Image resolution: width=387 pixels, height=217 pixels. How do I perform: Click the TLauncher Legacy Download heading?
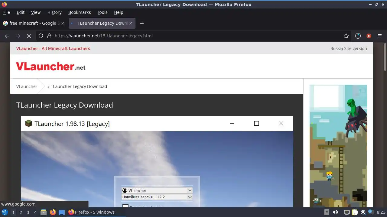pos(65,105)
